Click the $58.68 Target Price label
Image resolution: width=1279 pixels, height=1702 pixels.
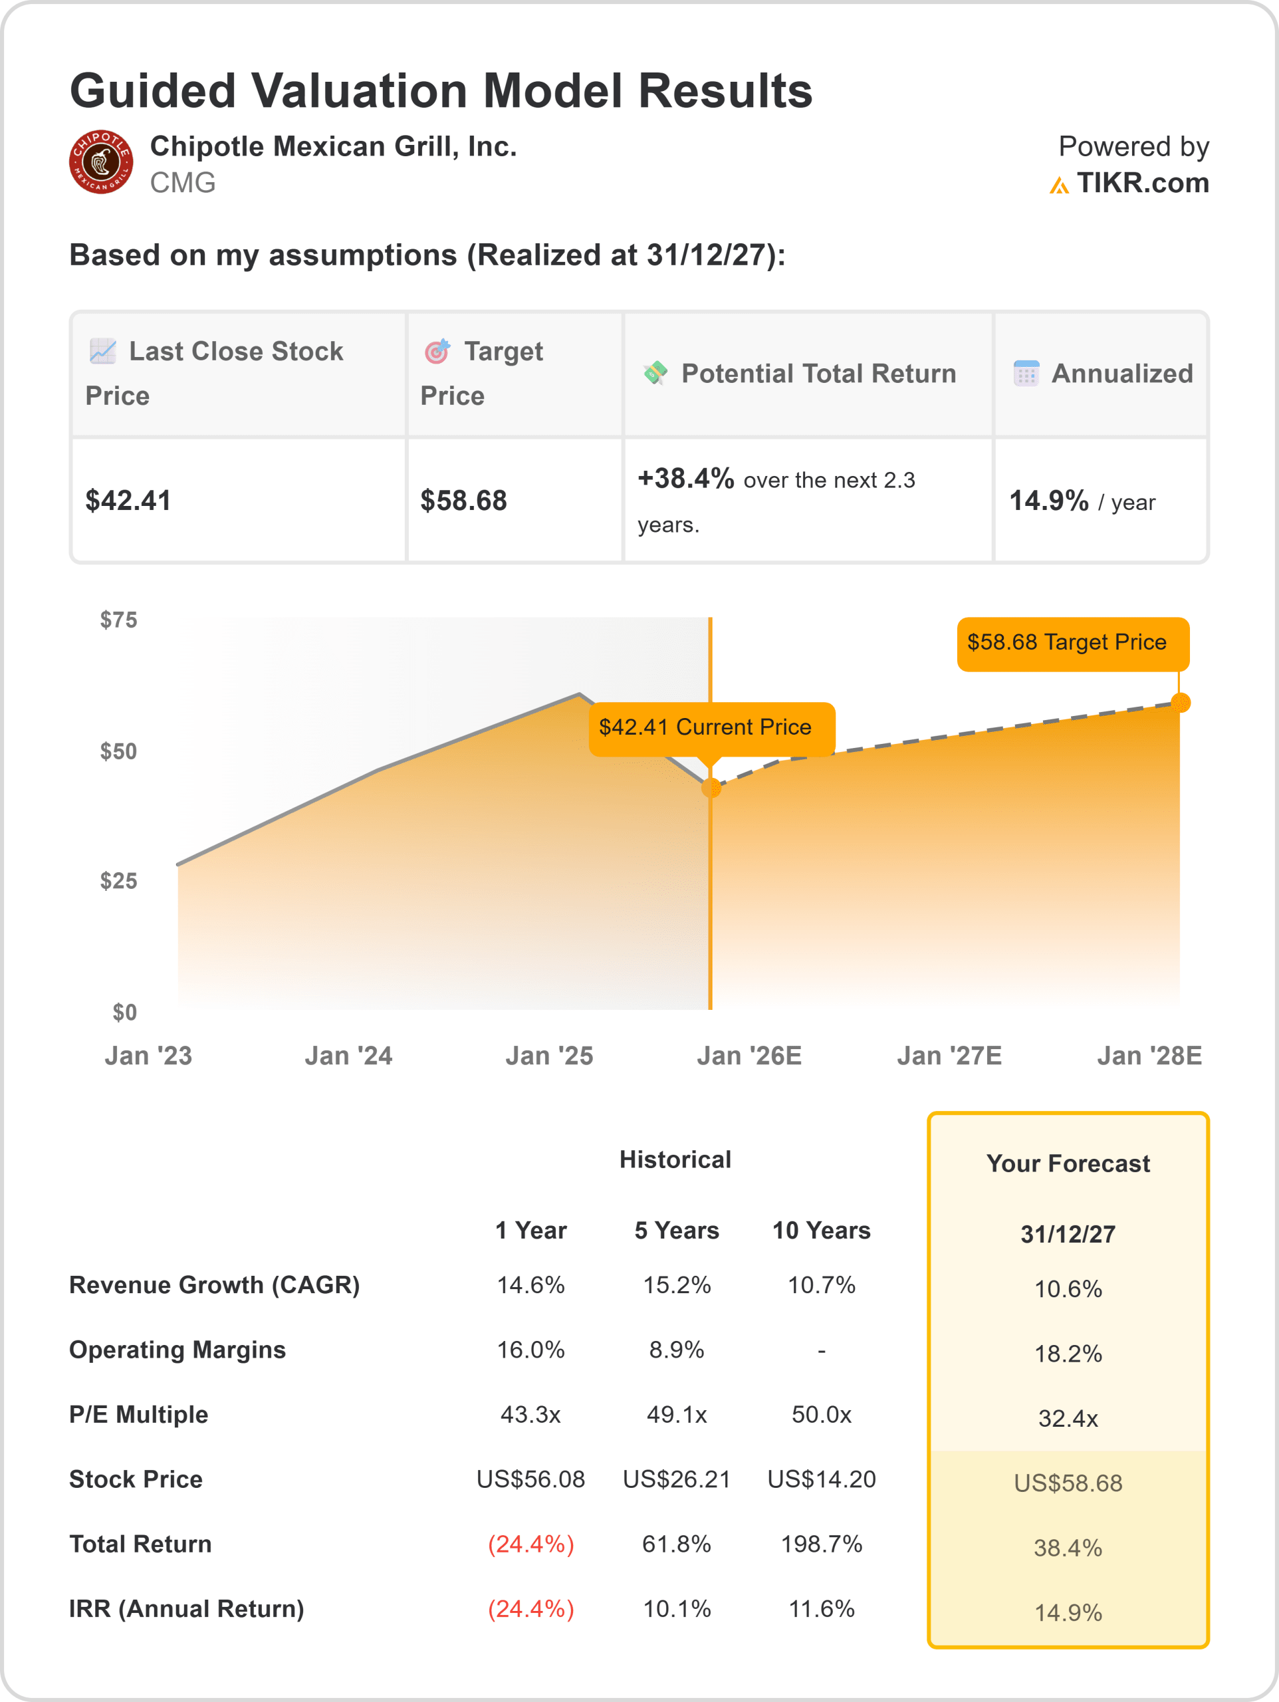point(1072,644)
